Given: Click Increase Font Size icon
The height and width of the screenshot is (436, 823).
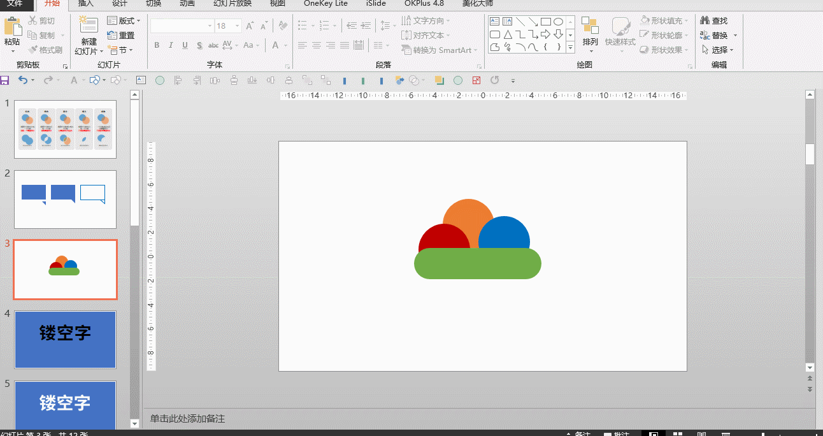Looking at the screenshot, I should (250, 26).
